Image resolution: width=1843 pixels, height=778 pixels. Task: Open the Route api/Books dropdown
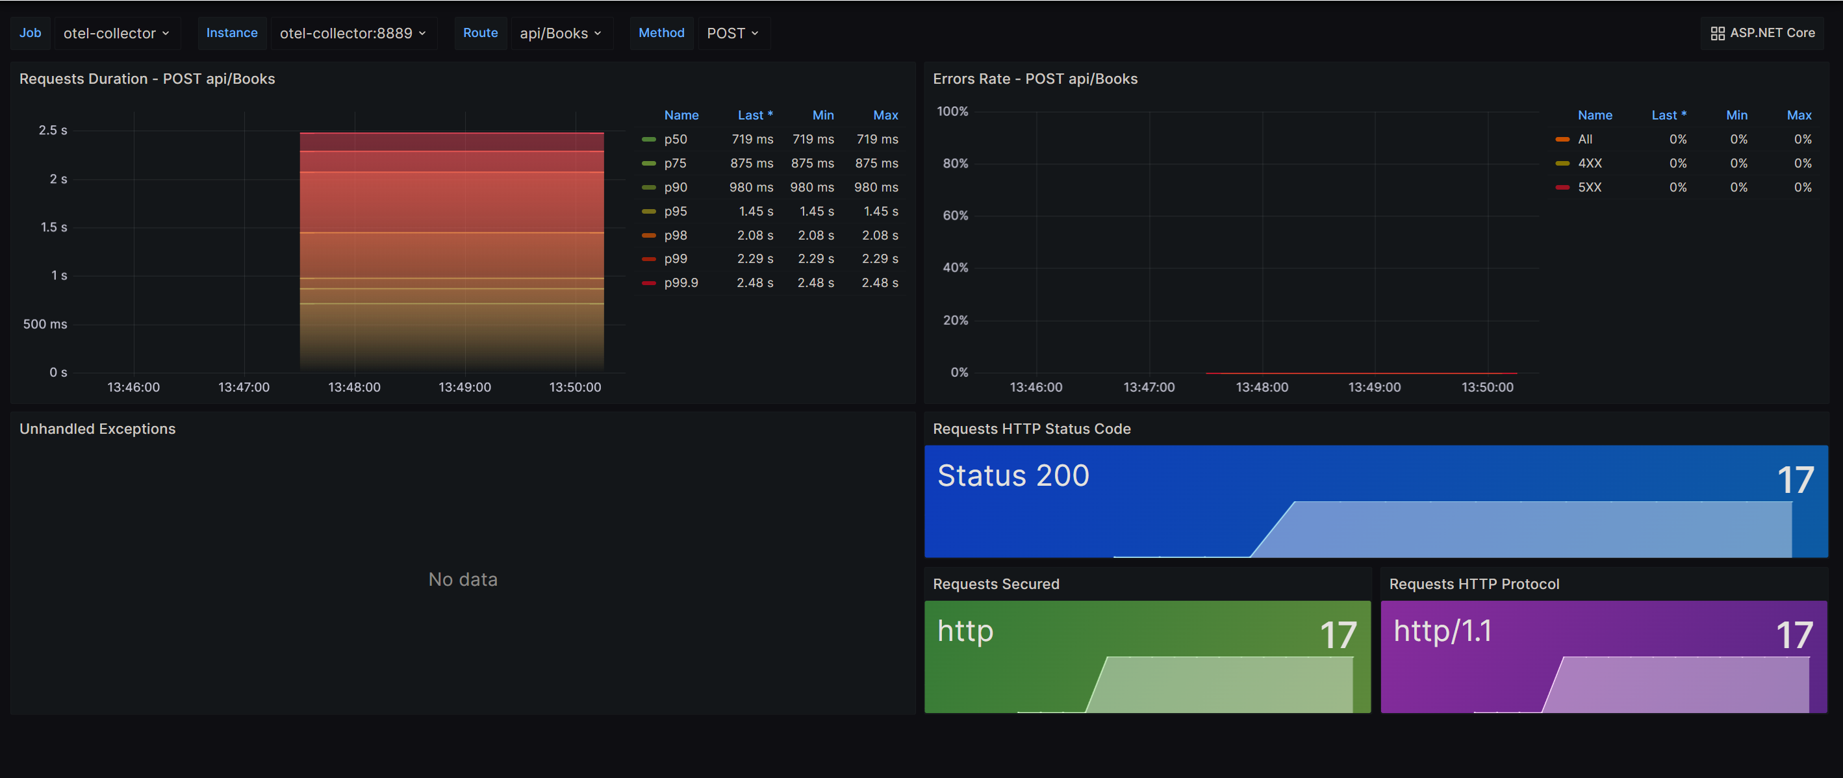point(560,34)
